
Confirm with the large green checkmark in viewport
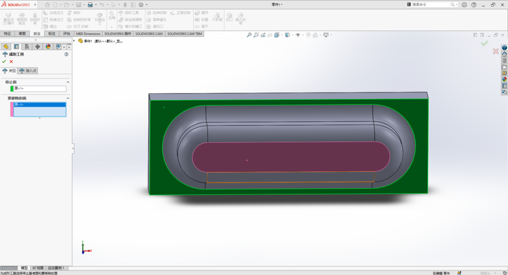pos(484,44)
